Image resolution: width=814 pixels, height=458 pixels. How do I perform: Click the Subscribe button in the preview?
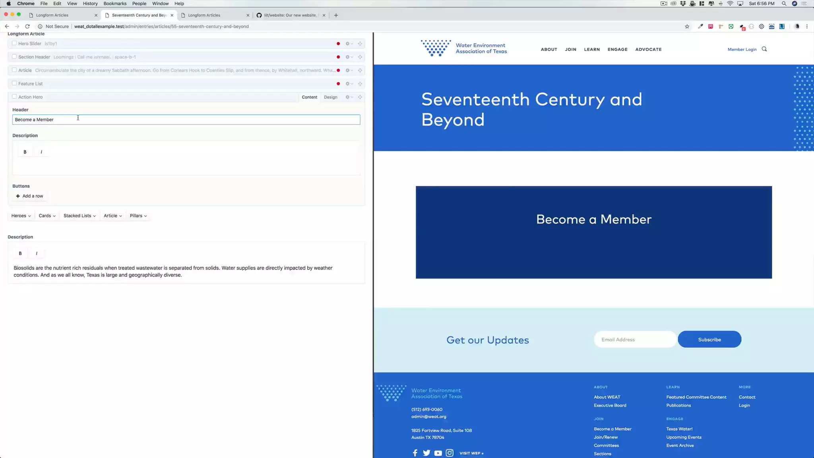coord(709,340)
